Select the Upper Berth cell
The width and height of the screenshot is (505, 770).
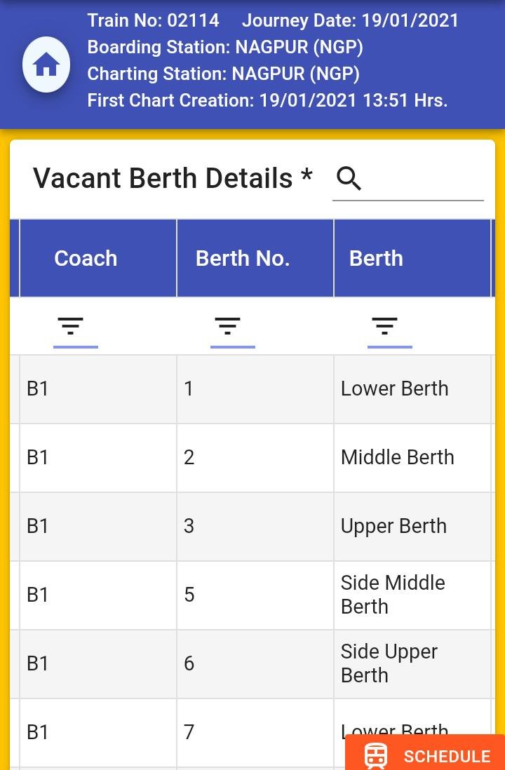393,526
